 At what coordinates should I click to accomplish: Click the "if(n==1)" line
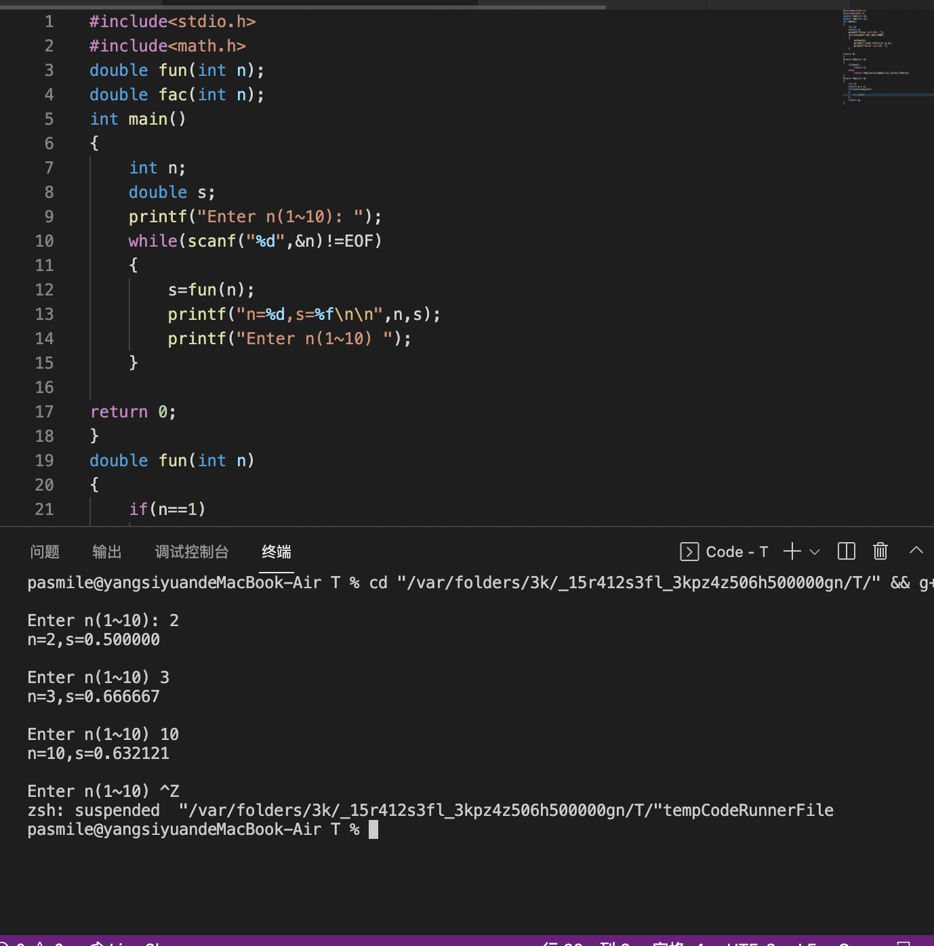point(167,510)
